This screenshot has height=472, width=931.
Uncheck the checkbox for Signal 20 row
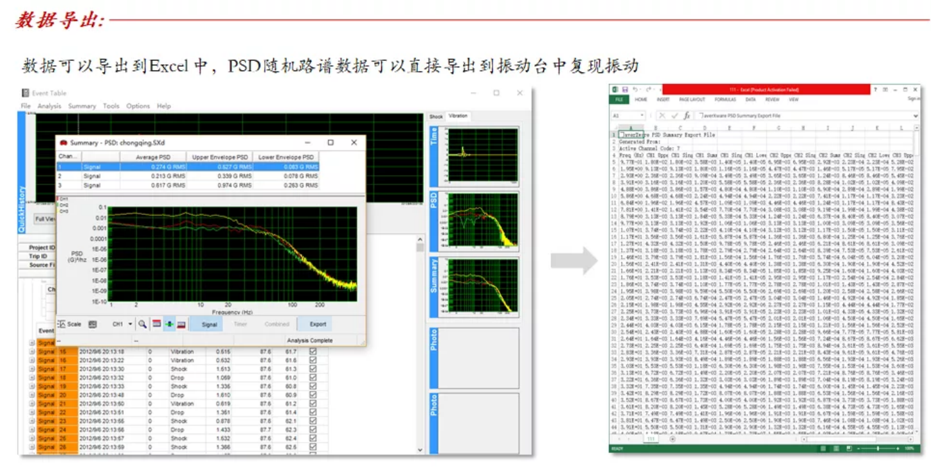tap(313, 395)
